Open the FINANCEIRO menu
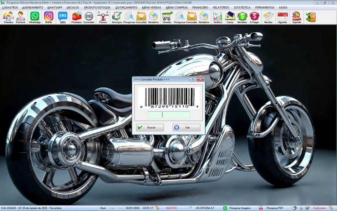 (200, 7)
